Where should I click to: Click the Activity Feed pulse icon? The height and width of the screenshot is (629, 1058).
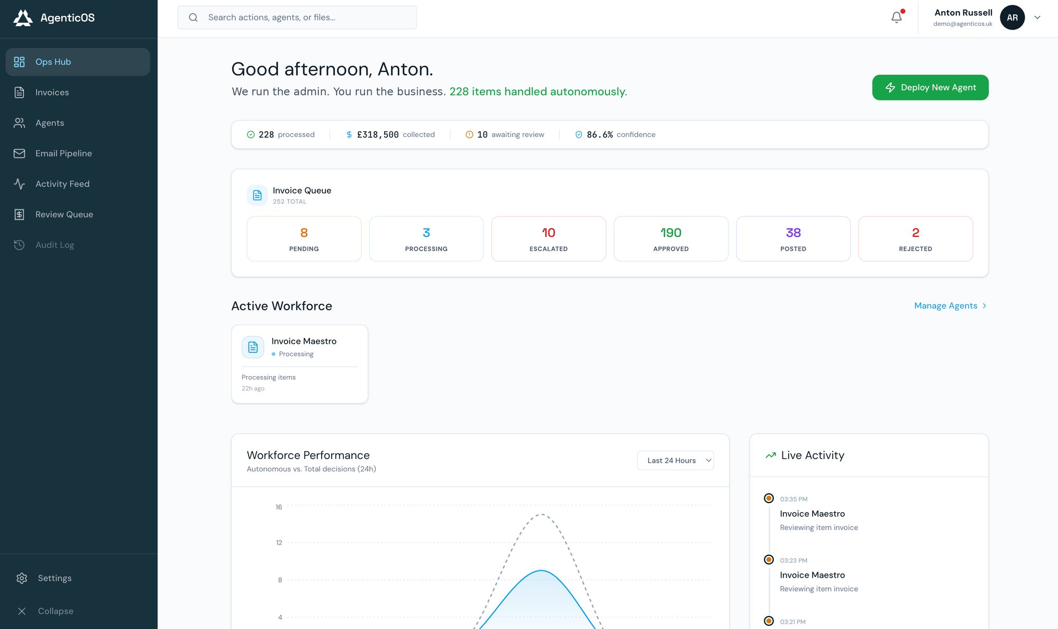pyautogui.click(x=20, y=184)
